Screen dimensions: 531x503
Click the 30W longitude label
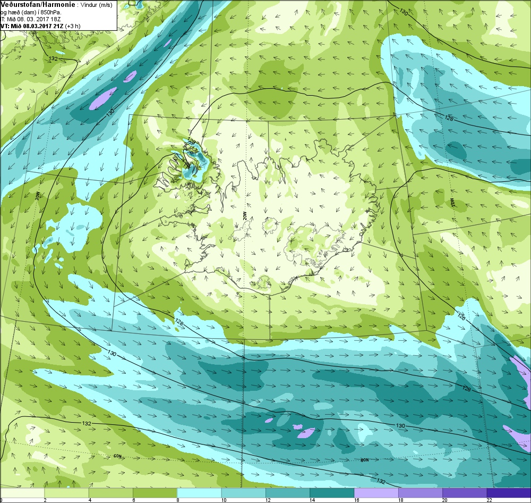pyautogui.click(x=37, y=196)
